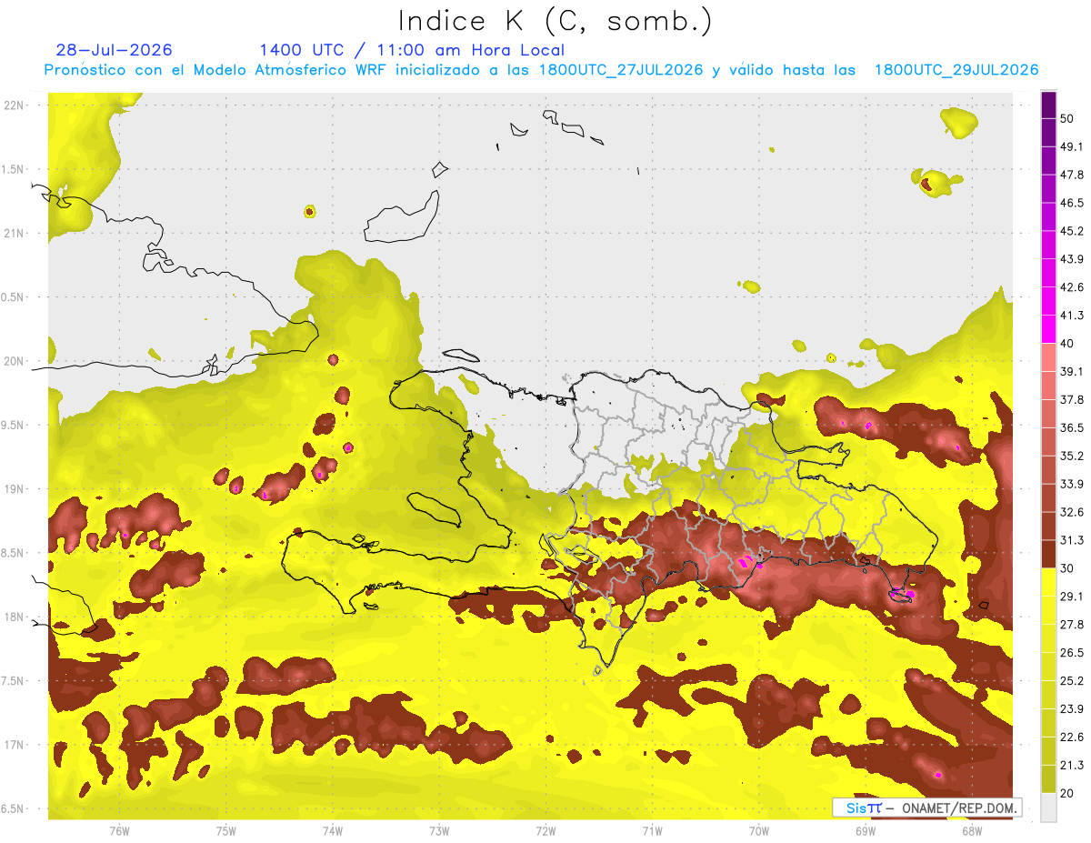
Task: Click the latitude label '17N'
Action: (15, 745)
